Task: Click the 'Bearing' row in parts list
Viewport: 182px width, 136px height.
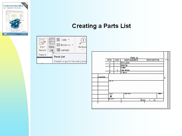Action: [x=134, y=65]
